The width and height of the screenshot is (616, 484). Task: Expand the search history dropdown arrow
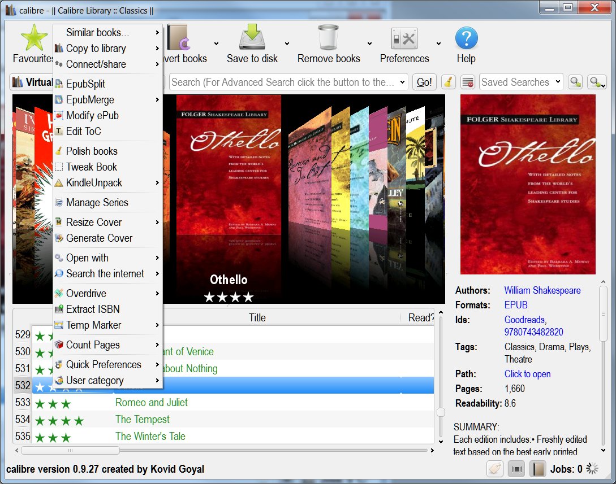pyautogui.click(x=402, y=82)
